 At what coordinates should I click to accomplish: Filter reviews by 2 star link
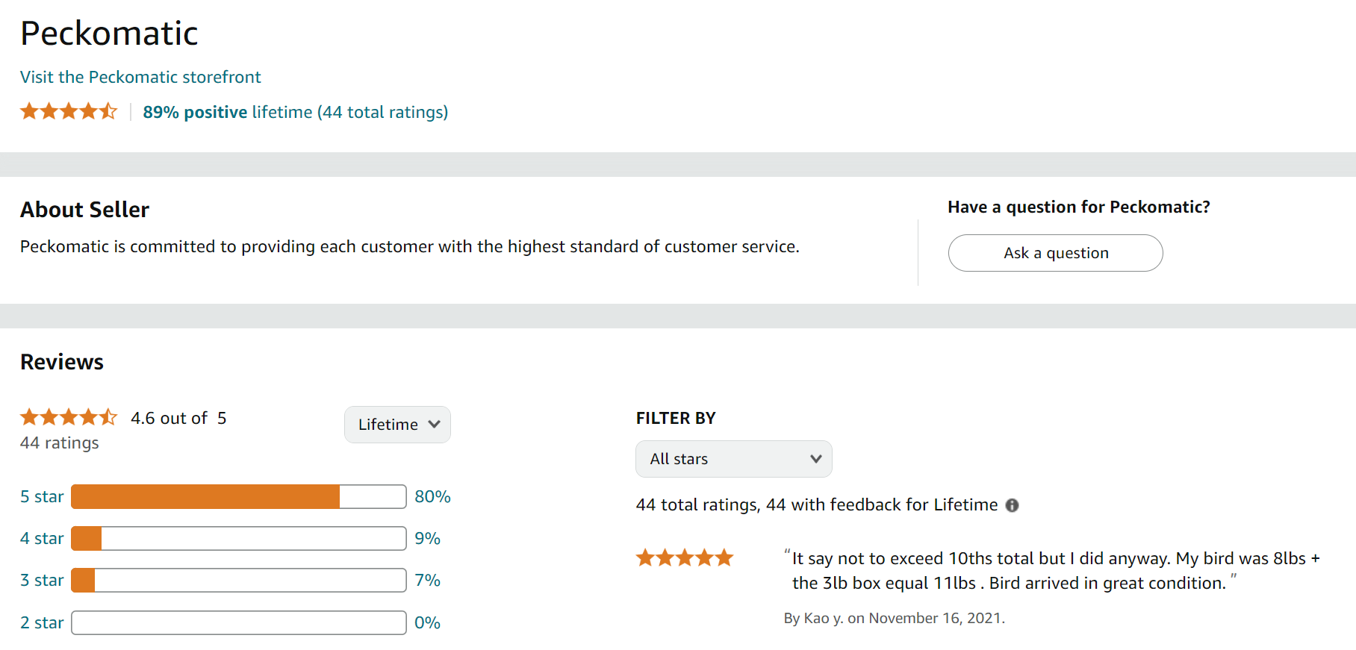[42, 622]
